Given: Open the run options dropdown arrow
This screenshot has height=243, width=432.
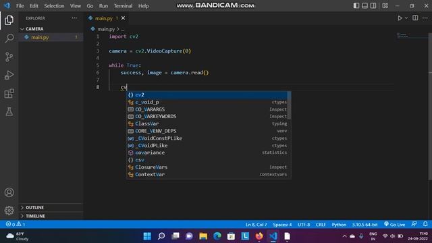Looking at the screenshot, I should click(406, 18).
